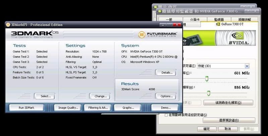Click 601 MHz clock value
268x136 pixels.
click(x=242, y=73)
